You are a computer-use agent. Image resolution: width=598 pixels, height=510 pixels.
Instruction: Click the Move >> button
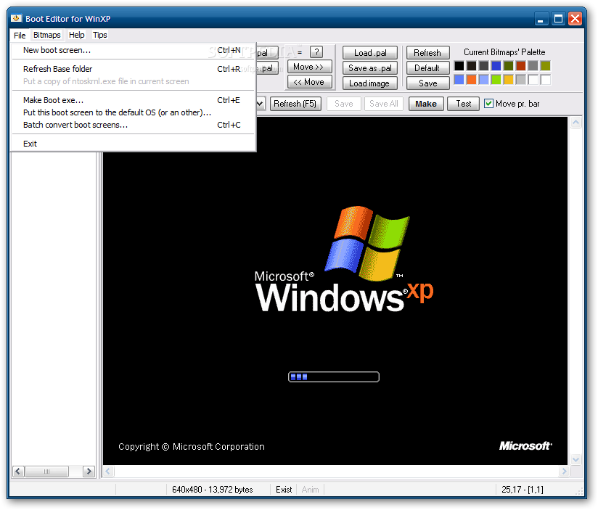tap(309, 67)
